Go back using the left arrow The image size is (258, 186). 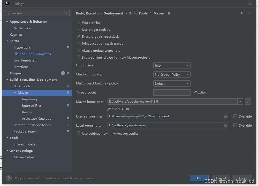[x=242, y=13]
